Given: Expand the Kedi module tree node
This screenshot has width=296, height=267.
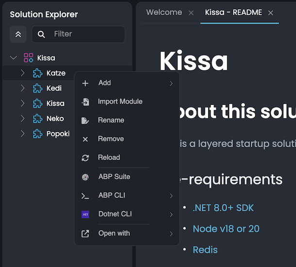Looking at the screenshot, I should [22, 88].
